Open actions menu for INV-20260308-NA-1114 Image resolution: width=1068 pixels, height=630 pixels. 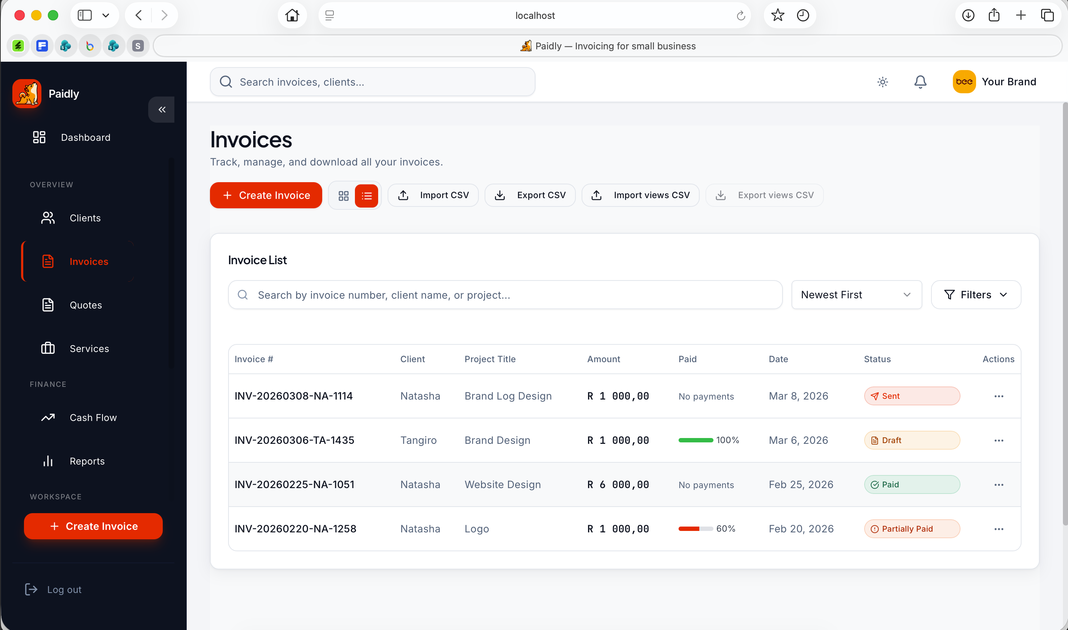pyautogui.click(x=998, y=396)
